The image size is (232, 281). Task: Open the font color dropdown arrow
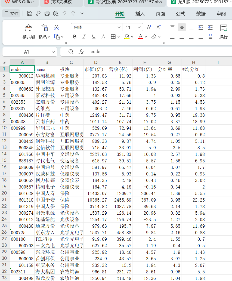[146, 37]
